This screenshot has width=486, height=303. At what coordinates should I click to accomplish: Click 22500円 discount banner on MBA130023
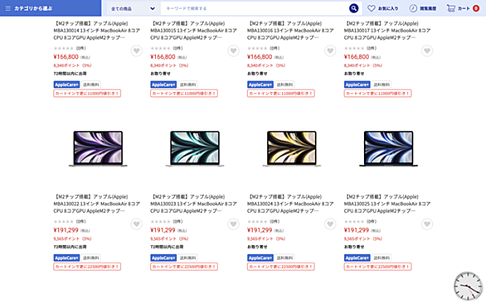pos(184,267)
